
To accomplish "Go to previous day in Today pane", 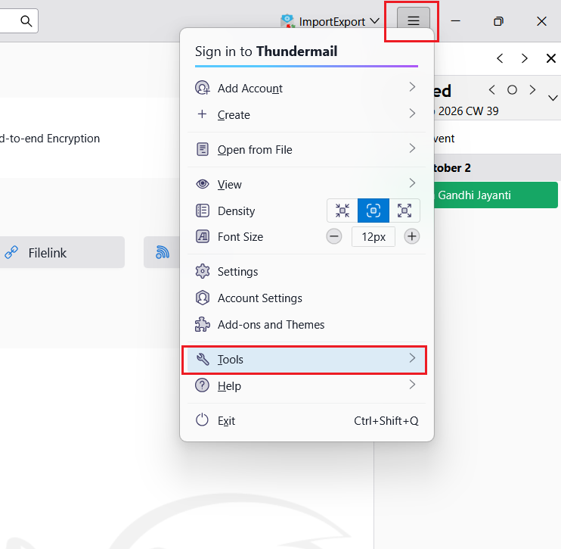I will [x=492, y=89].
